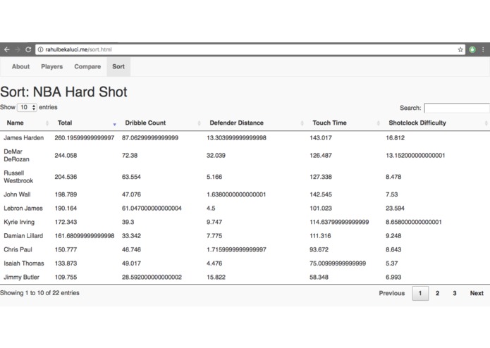The height and width of the screenshot is (348, 490).
Task: Click the John Wall name cell
Action: pyautogui.click(x=17, y=194)
